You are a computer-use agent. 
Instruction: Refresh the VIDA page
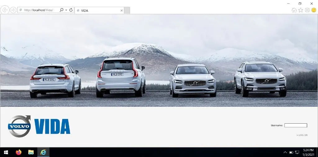click(x=71, y=10)
